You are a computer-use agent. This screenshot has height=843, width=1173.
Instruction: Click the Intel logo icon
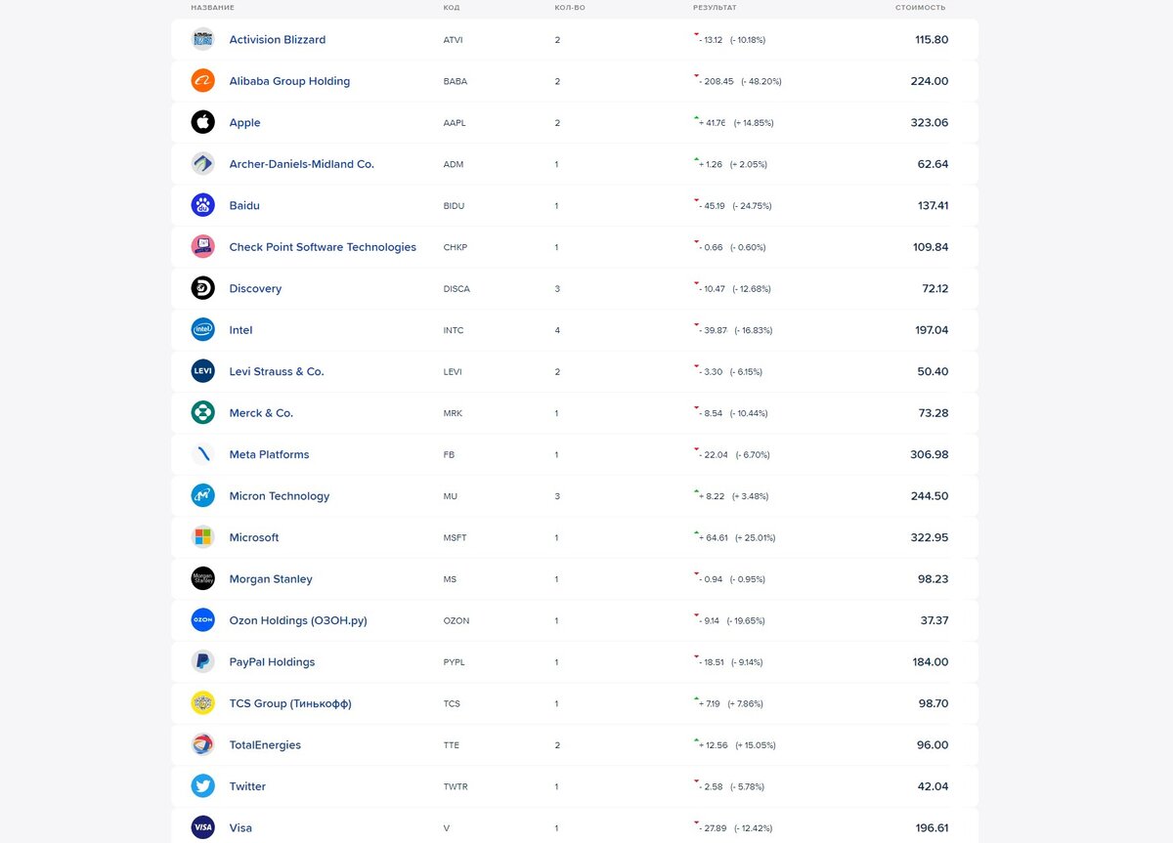tap(202, 330)
